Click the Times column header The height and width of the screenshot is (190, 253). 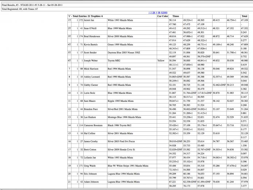click(175, 16)
